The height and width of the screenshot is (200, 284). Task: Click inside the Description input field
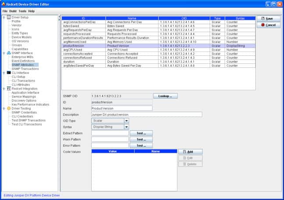coord(147,114)
